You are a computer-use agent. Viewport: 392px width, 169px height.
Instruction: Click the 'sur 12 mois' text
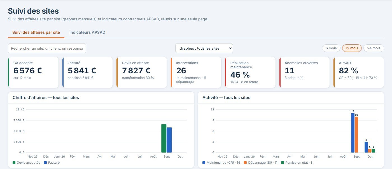click(22, 78)
